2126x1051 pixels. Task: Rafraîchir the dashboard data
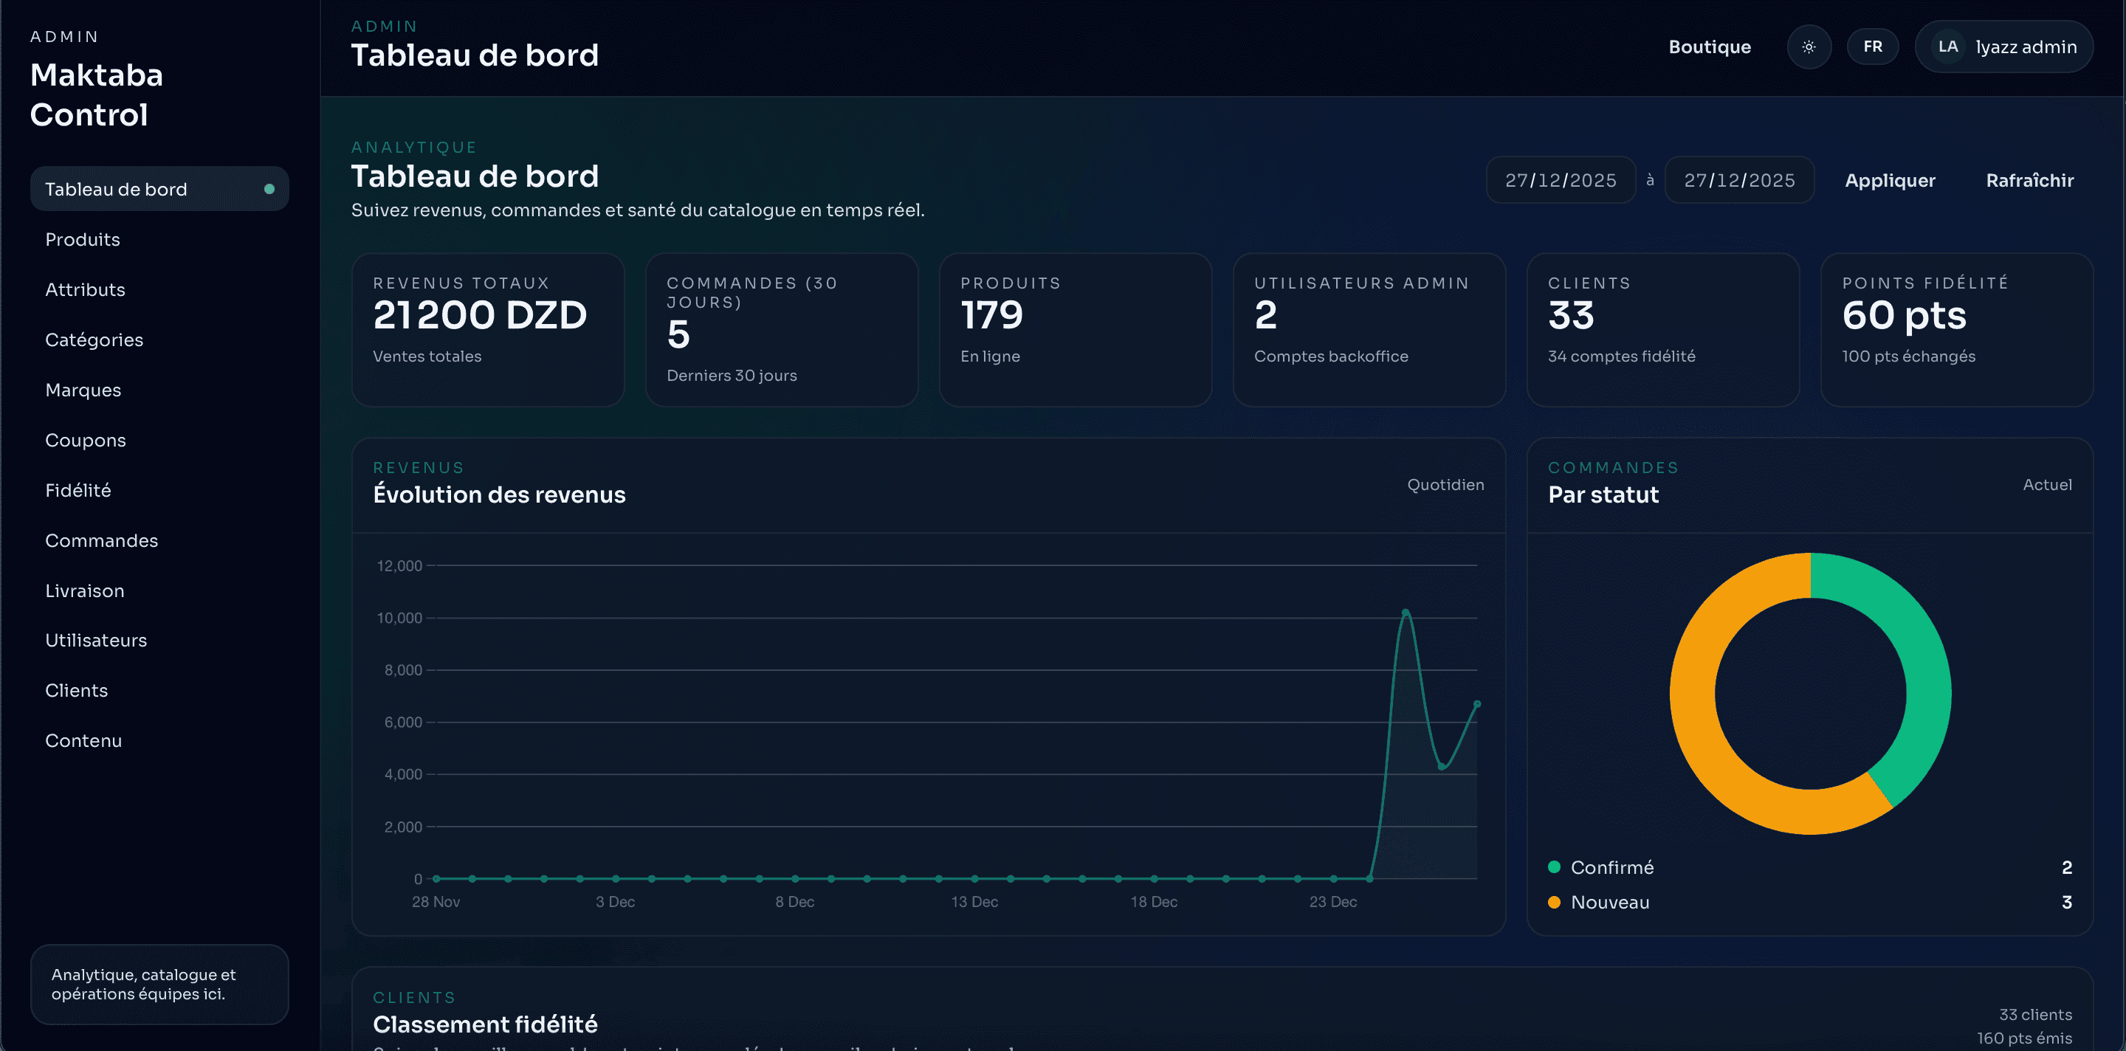coord(2029,180)
